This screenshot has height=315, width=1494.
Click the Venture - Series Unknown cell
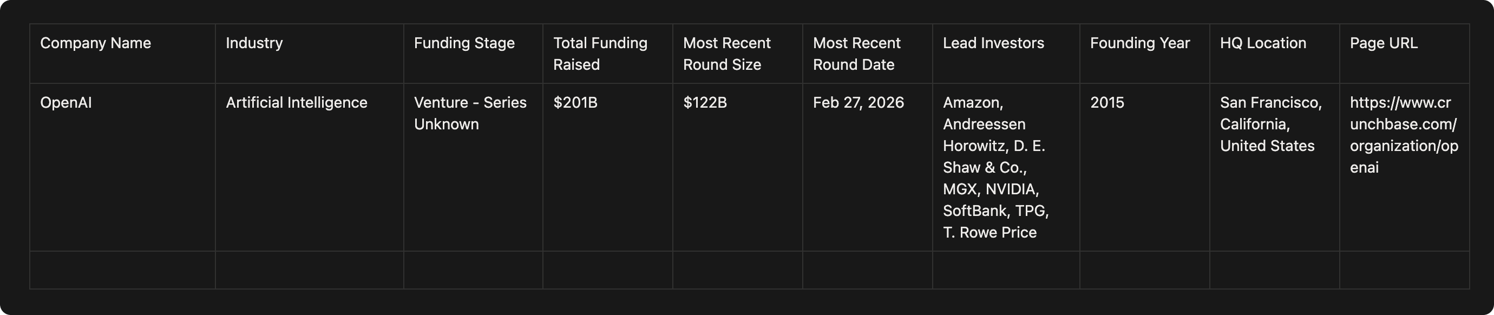(x=470, y=113)
